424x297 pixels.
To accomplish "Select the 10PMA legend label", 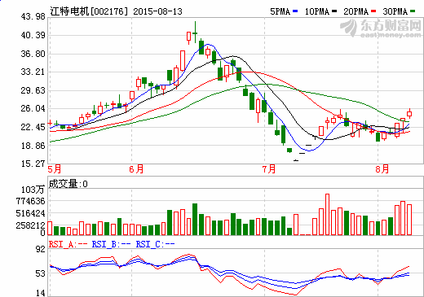I will (x=317, y=11).
